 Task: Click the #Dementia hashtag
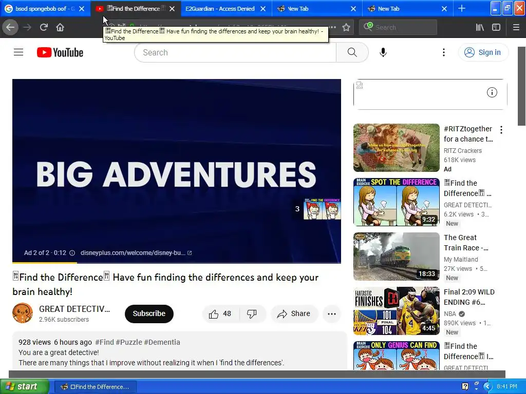click(162, 342)
